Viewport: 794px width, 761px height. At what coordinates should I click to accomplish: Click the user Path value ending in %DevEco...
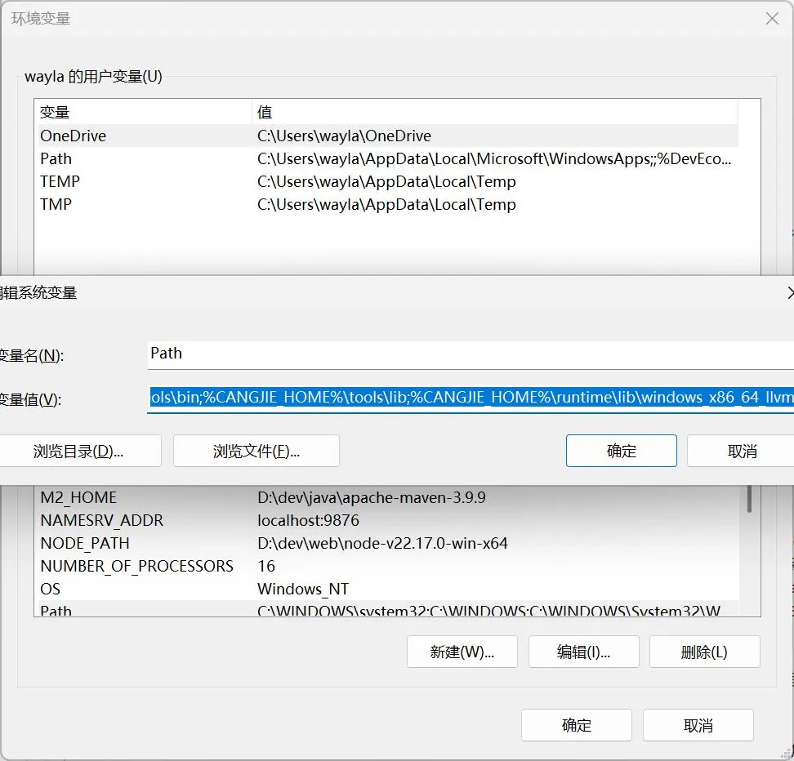tap(493, 158)
